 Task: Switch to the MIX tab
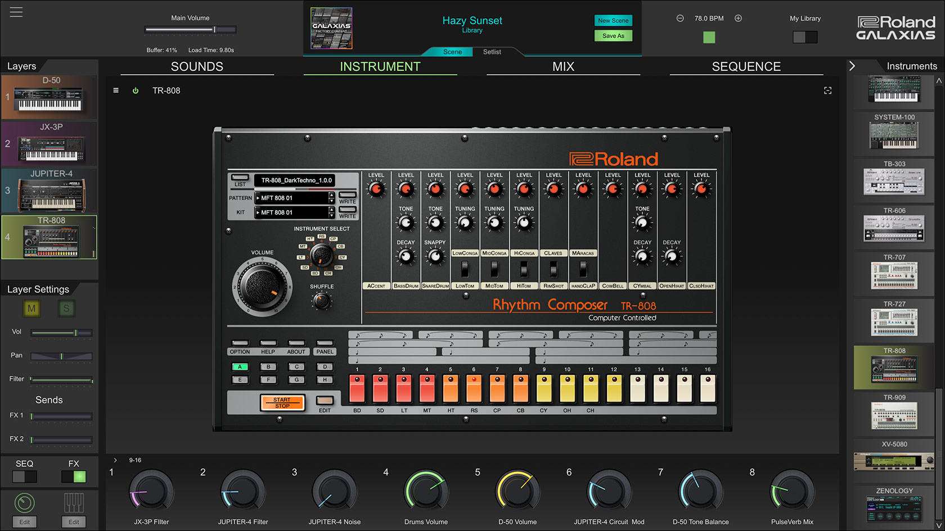click(x=563, y=66)
